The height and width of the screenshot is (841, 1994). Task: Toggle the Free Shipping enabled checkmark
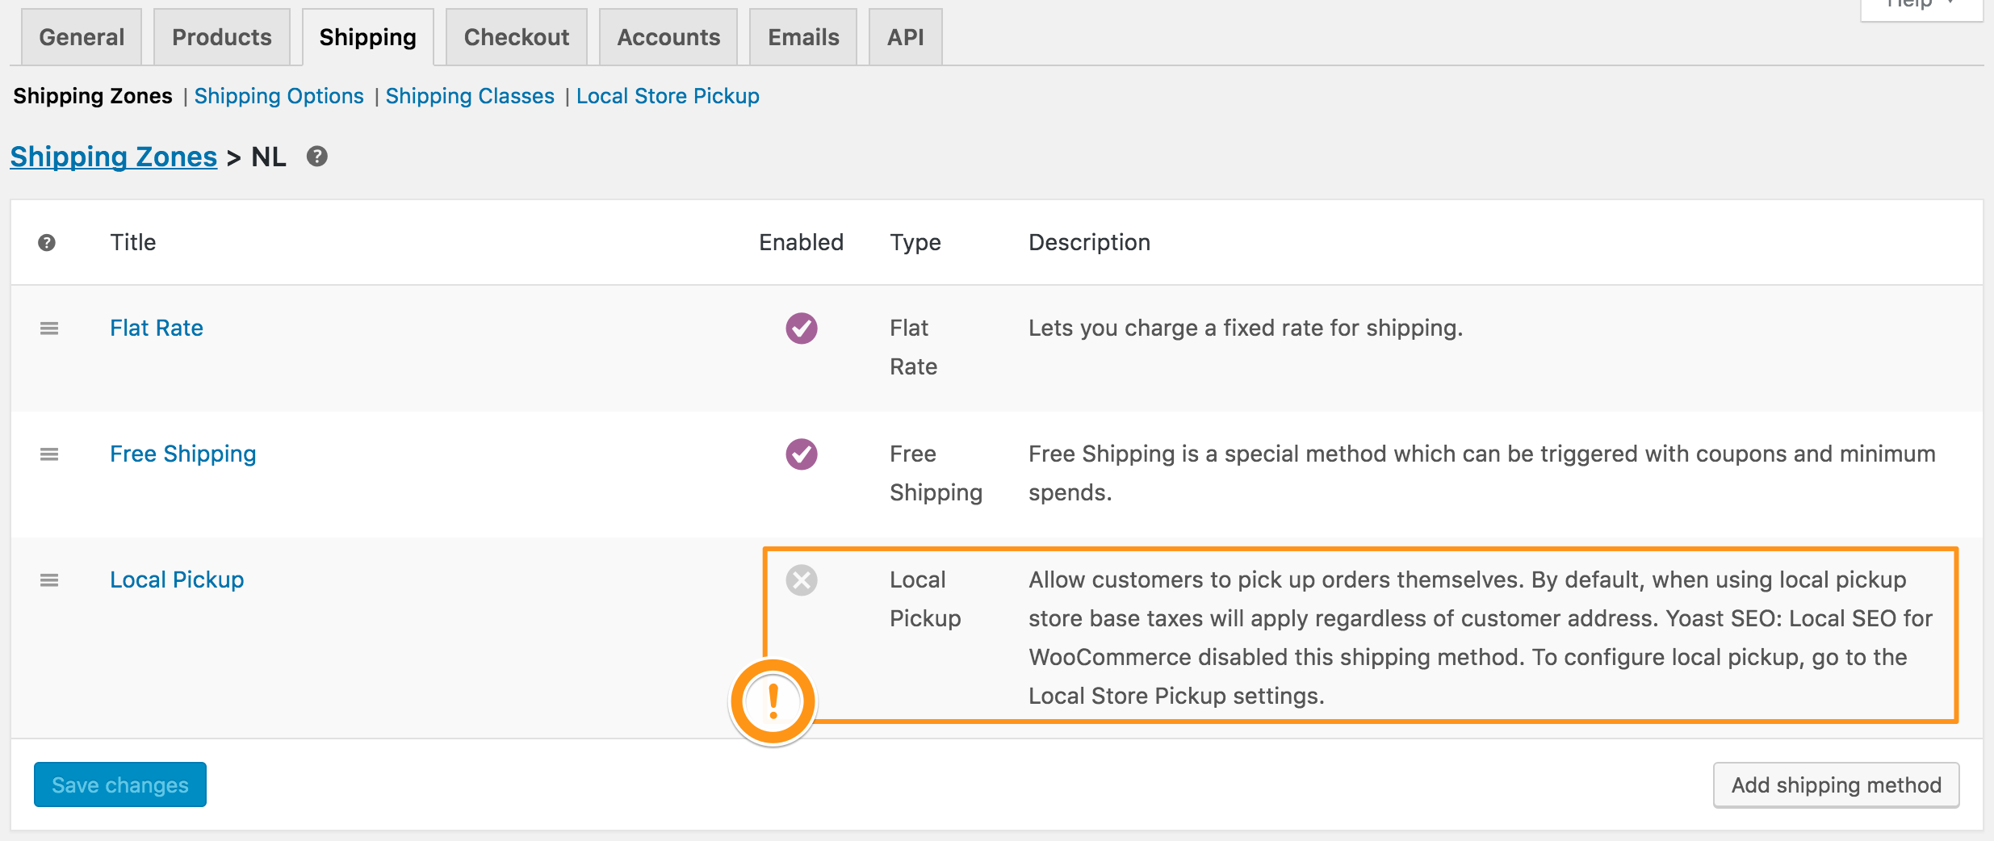pos(802,454)
